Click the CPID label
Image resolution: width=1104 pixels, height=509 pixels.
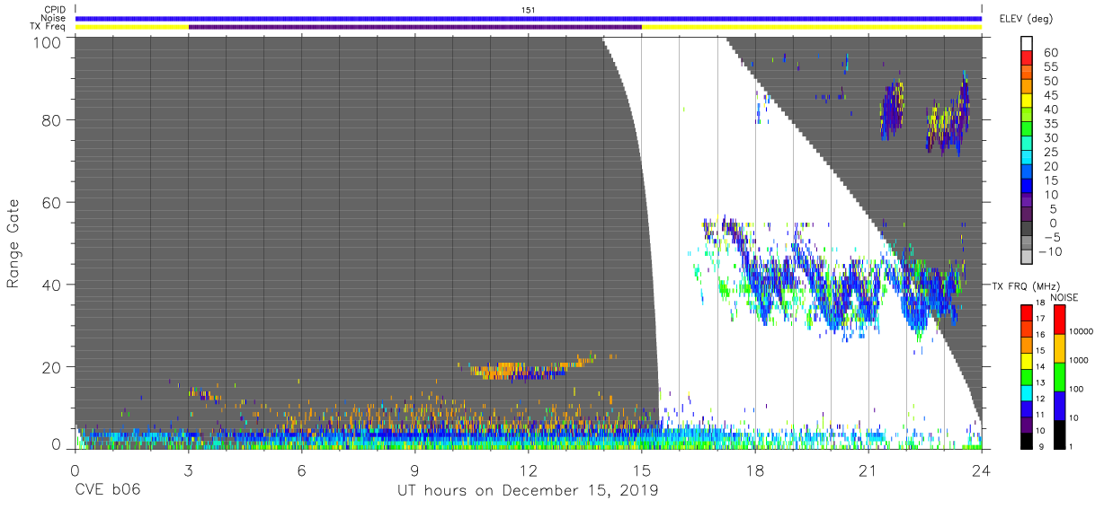55,10
